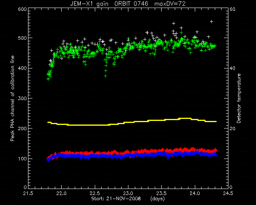Click the 'maxDV=72' text in title

click(x=170, y=4)
